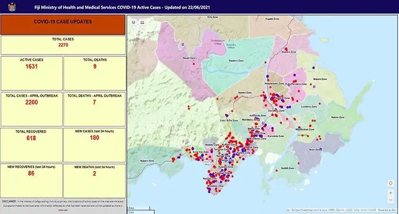The height and width of the screenshot is (214, 399).
Task: Open the basemap gallery icon
Action: click(142, 22)
